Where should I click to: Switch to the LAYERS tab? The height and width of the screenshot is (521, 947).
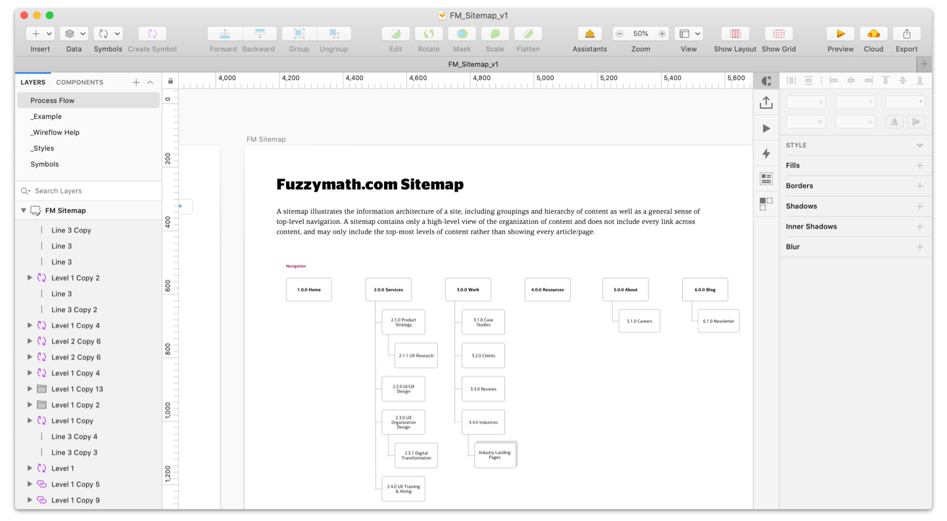tap(33, 82)
